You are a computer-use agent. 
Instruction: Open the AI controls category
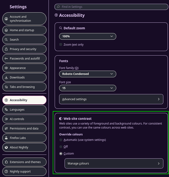[24, 119]
